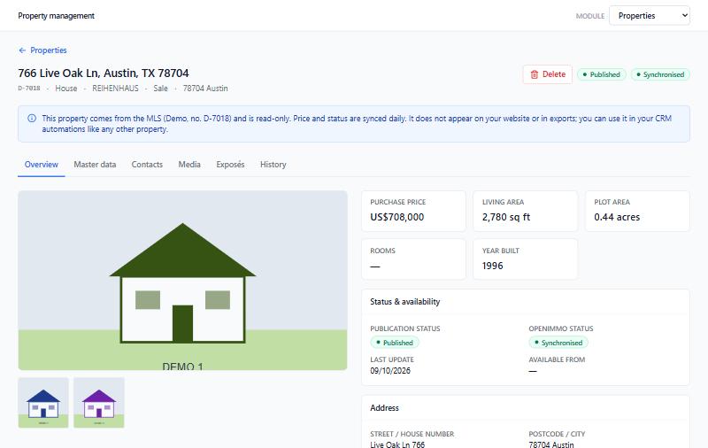Click the Rooms card label

click(382, 251)
